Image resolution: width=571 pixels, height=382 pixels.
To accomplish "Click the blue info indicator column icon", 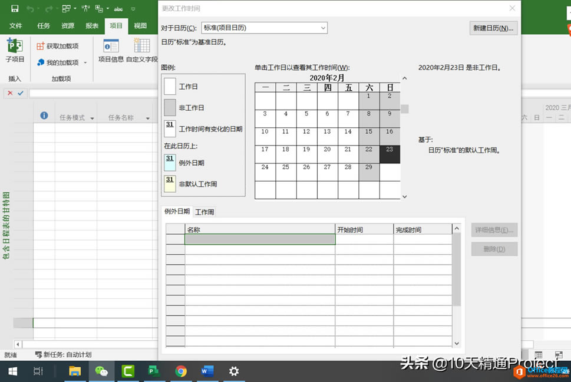I will pyautogui.click(x=44, y=116).
